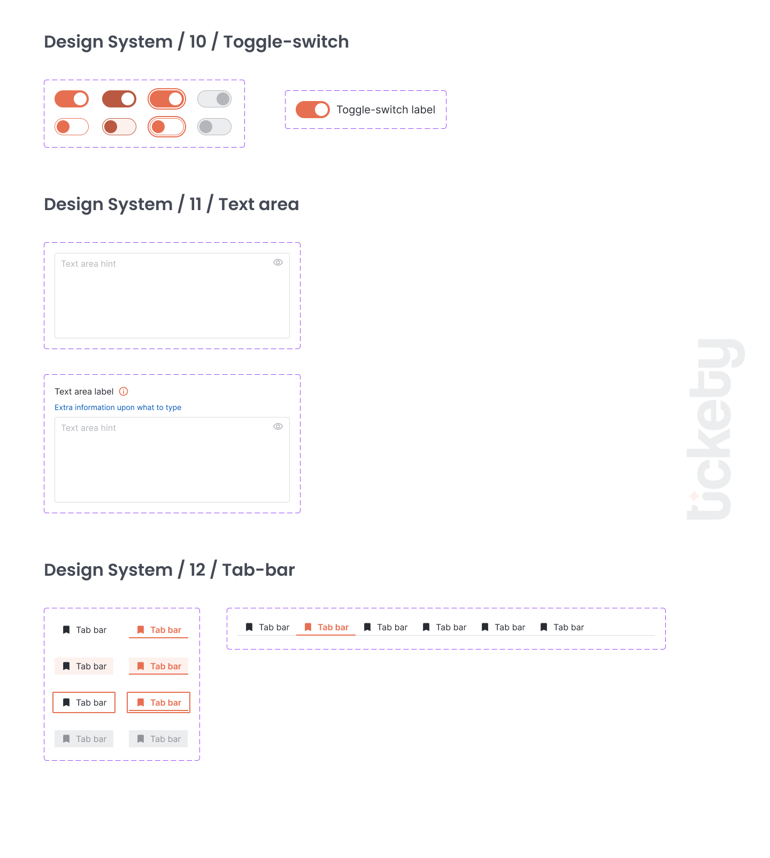Click the eye icon in the unlabeled text area

[x=278, y=262]
